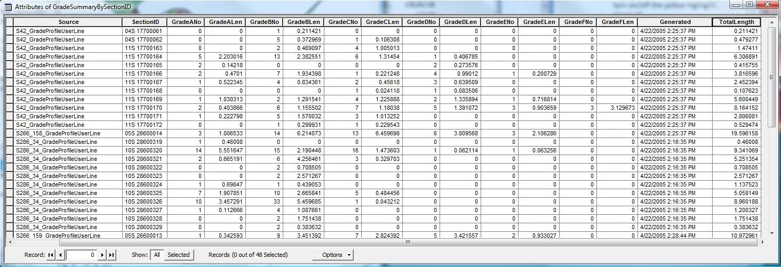781x267 pixels.
Task: Select the GradeBNo column header
Action: (264, 22)
